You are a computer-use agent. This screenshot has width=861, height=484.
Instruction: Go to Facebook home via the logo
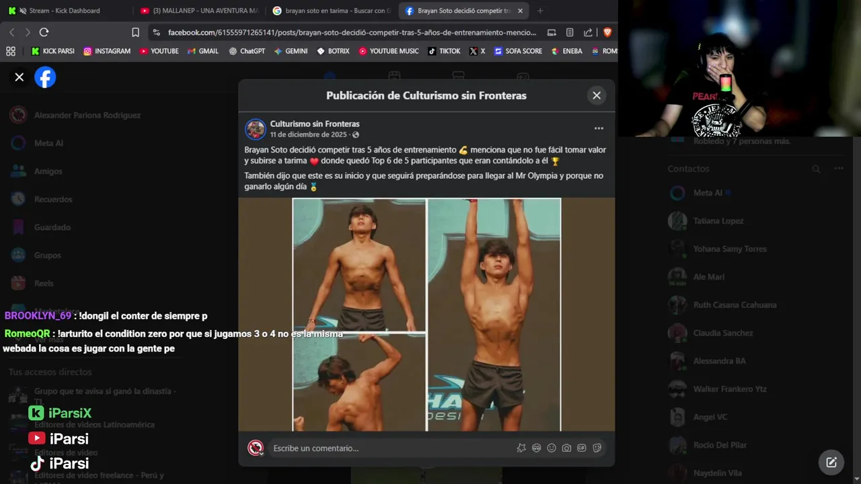coord(45,77)
